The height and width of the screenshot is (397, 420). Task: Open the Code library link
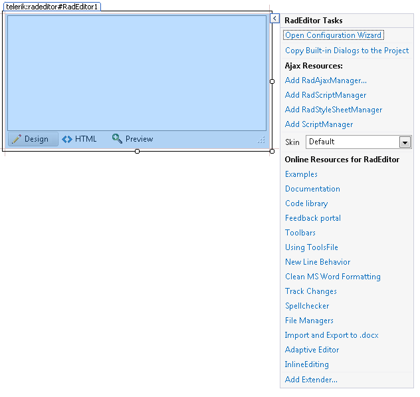click(306, 203)
